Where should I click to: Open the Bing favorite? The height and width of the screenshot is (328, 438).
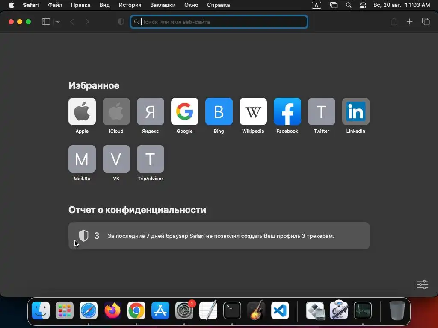coord(219,111)
